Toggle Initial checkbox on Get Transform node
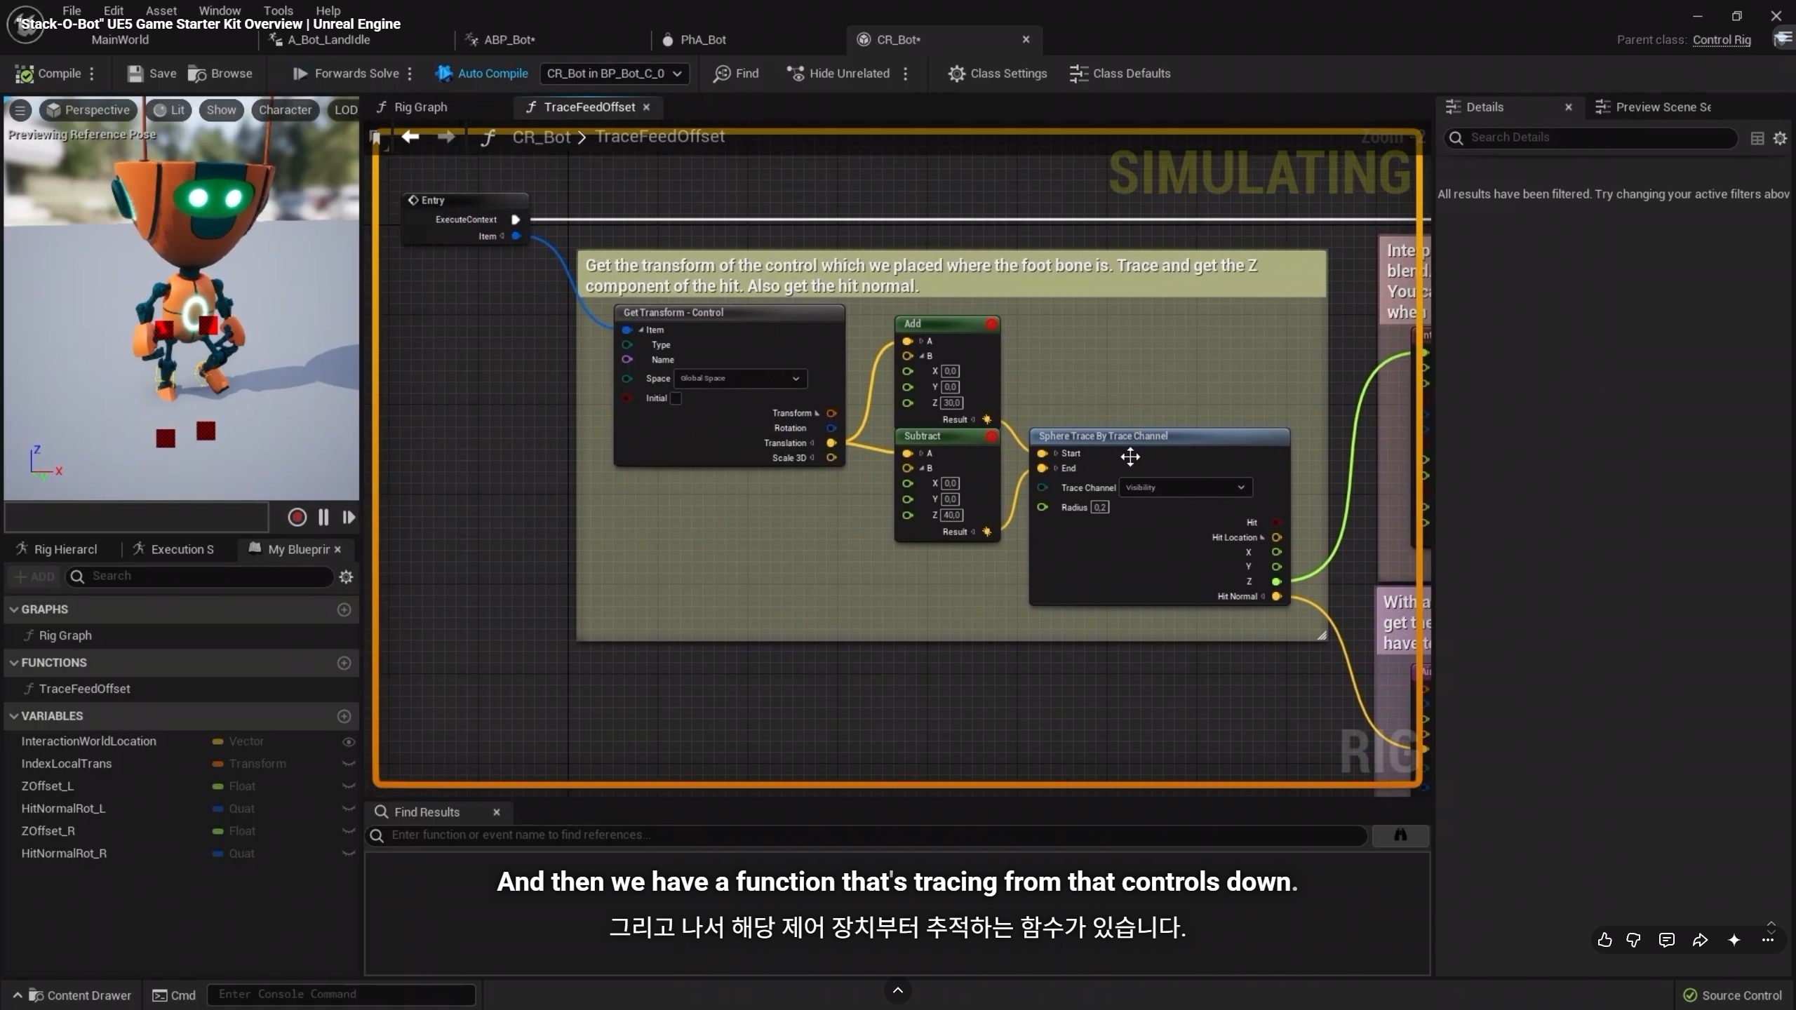 [x=676, y=398]
